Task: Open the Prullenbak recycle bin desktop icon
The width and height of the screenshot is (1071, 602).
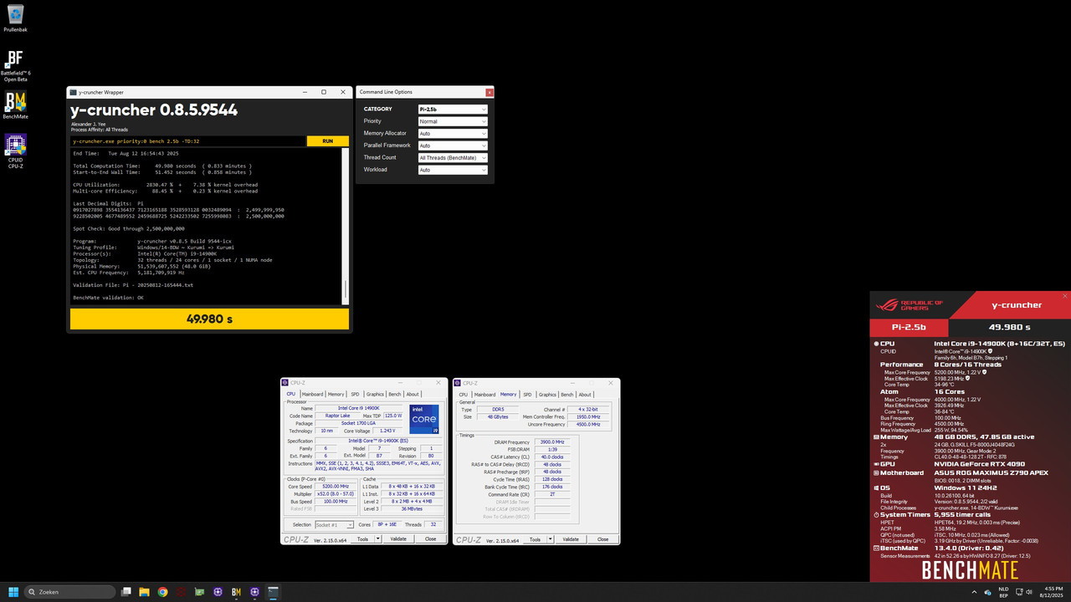Action: click(x=15, y=15)
